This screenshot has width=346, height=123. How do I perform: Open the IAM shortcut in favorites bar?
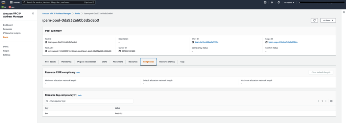click(11, 7)
